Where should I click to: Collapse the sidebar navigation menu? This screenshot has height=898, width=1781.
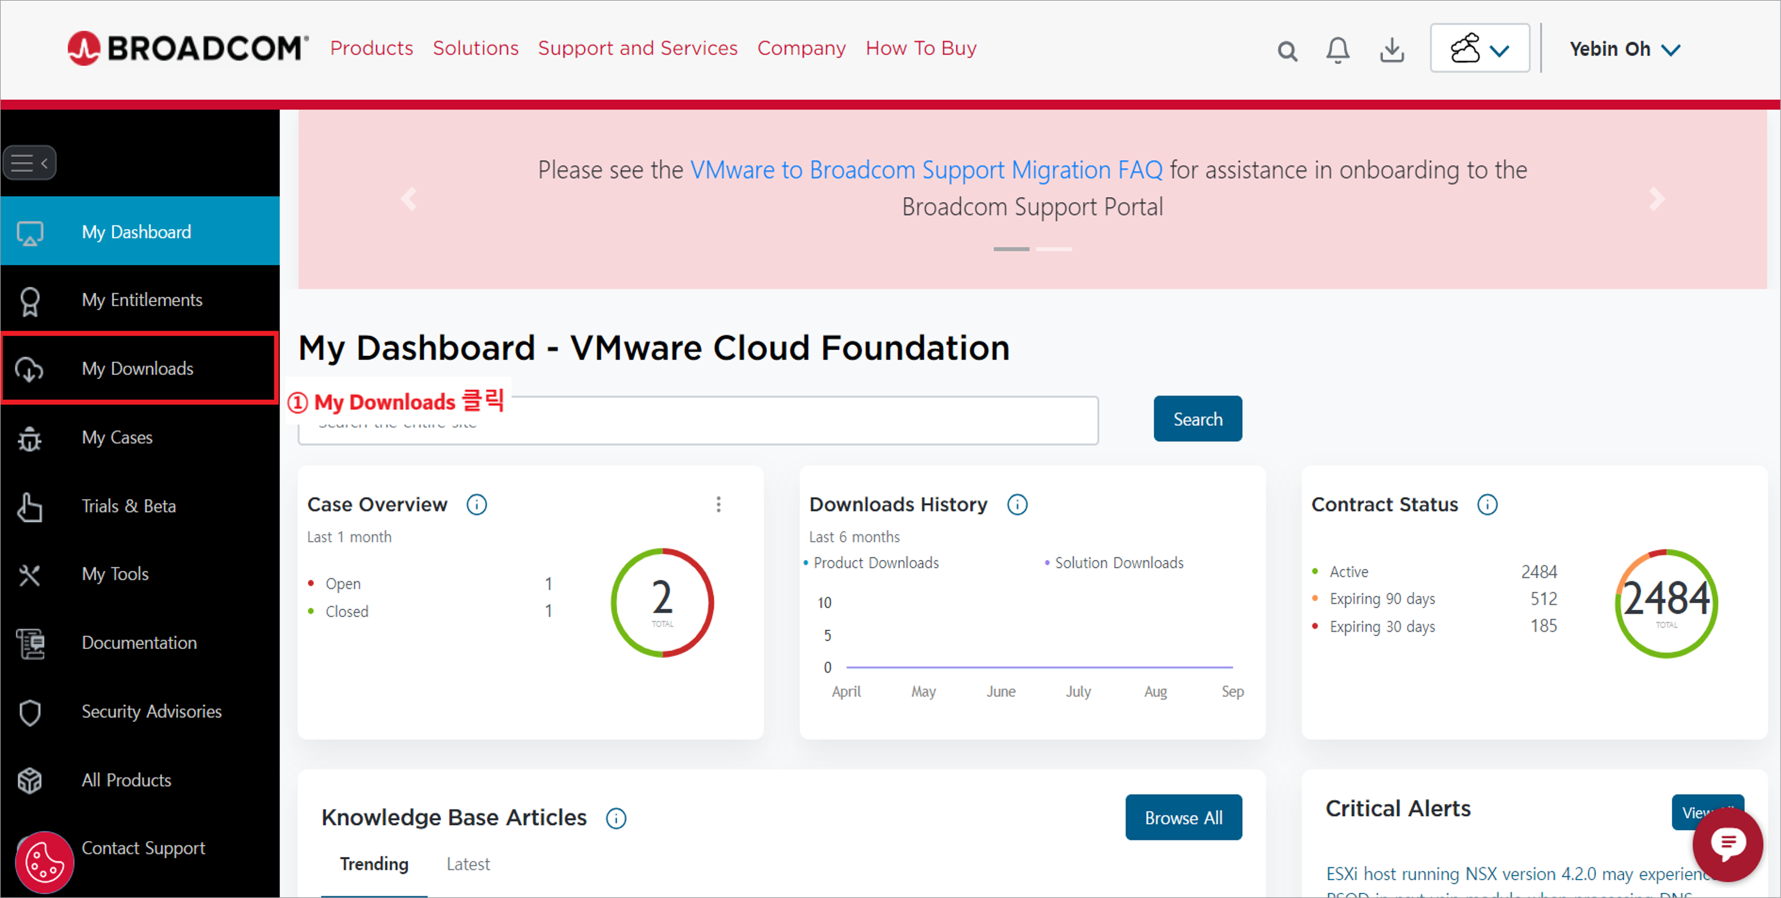coord(29,163)
